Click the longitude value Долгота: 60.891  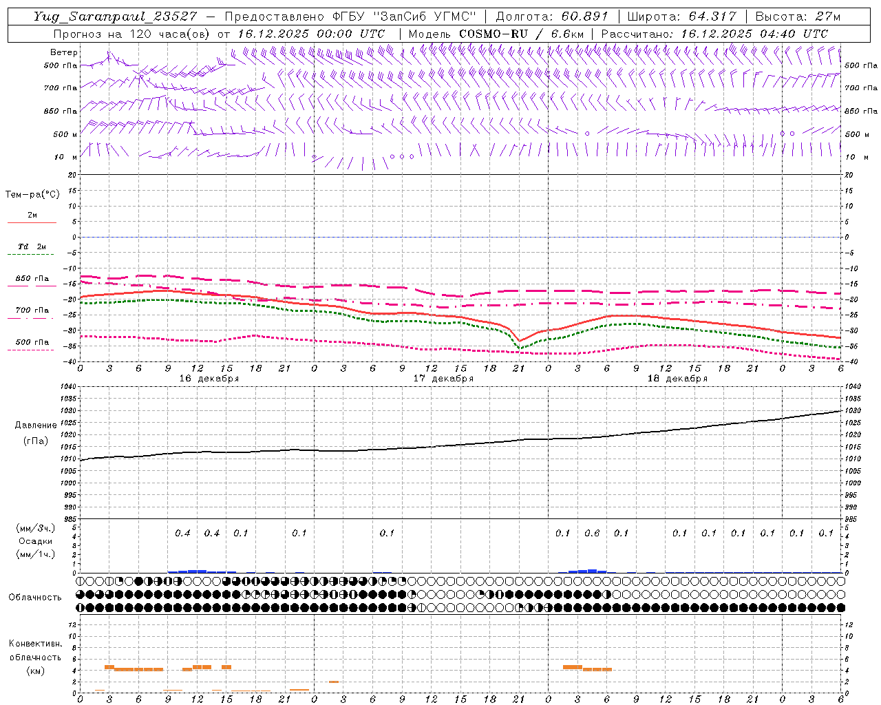[552, 17]
